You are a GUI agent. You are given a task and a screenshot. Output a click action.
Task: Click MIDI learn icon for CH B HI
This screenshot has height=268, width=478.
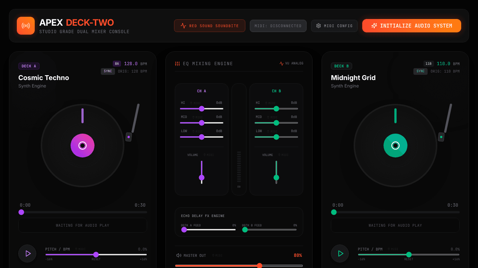tap(270, 103)
